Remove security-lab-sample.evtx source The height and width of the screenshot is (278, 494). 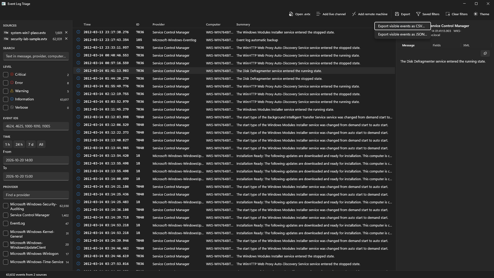click(66, 39)
